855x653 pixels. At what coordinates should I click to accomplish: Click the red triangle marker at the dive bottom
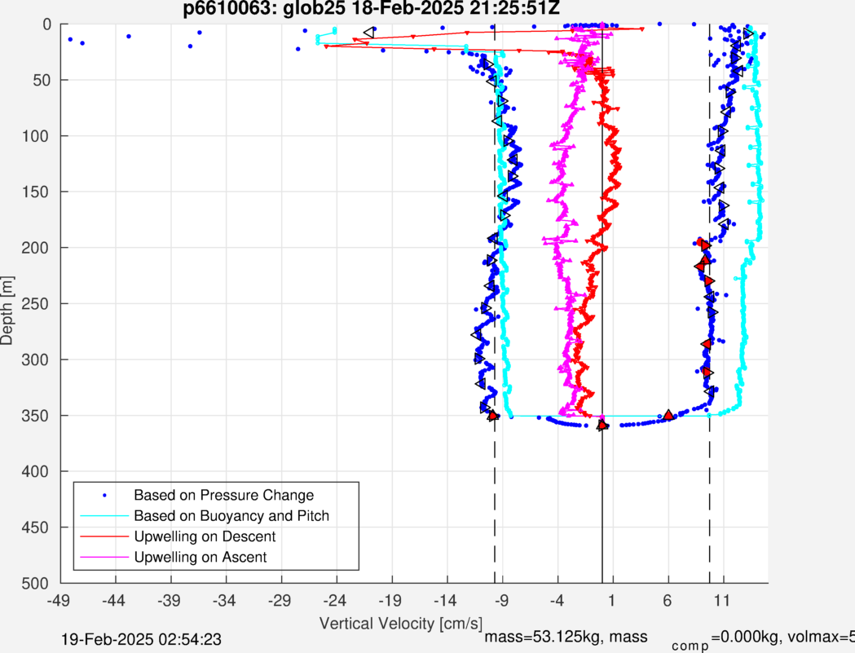602,425
